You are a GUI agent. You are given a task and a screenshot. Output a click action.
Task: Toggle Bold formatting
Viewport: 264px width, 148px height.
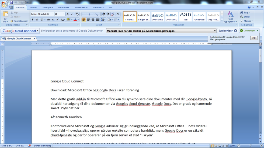[33, 20]
